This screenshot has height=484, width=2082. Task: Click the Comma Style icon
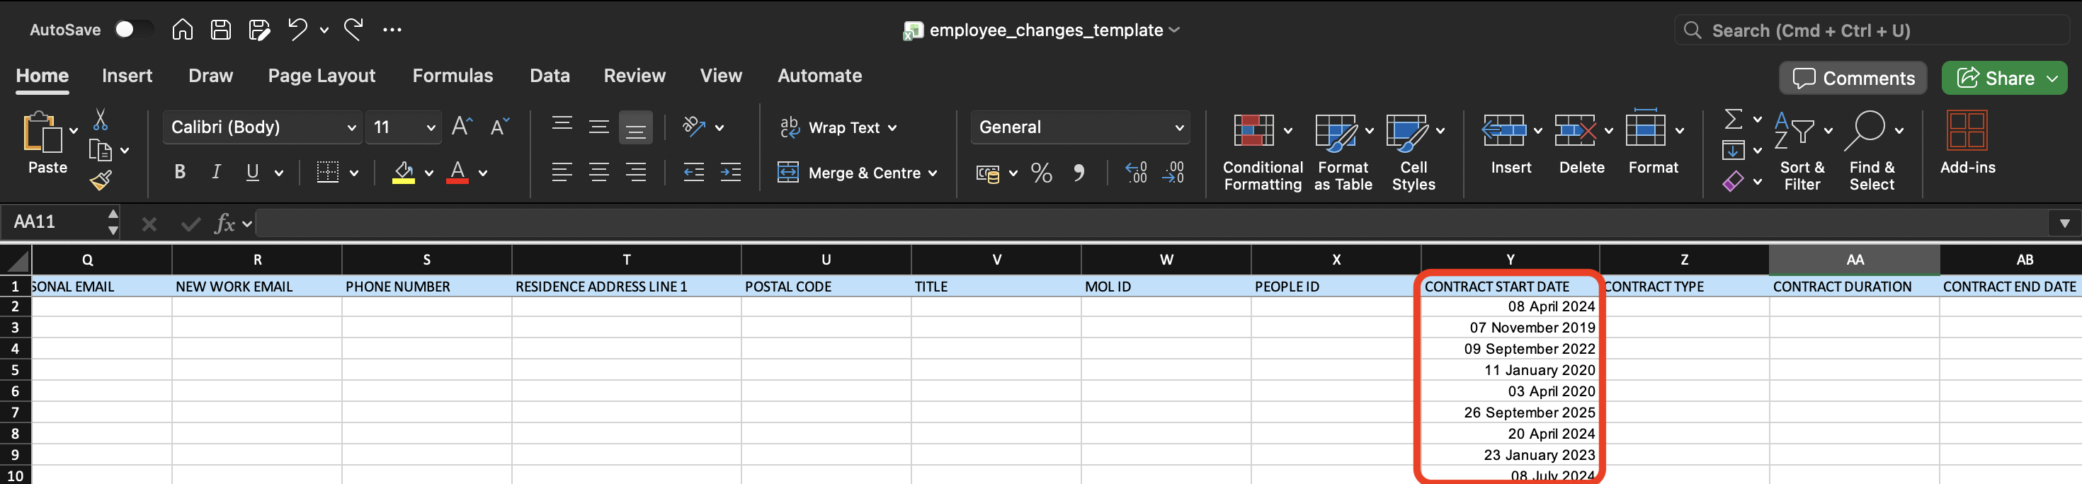point(1079,173)
